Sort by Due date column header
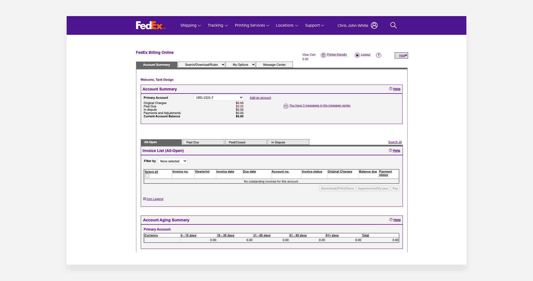 pos(249,171)
